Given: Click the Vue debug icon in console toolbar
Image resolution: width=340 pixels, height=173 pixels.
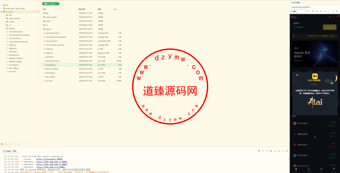Looking at the screenshot, I should coord(259,151).
